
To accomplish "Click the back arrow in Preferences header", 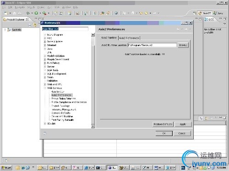I will 178,29.
